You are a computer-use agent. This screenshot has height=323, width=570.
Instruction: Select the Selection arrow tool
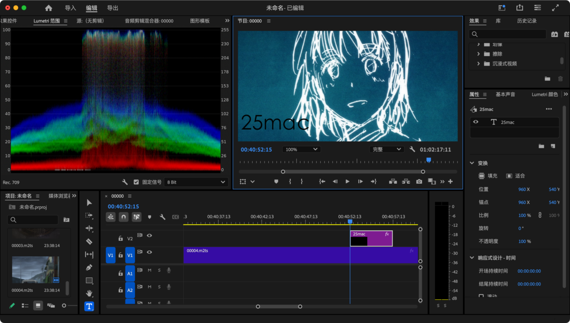click(89, 203)
